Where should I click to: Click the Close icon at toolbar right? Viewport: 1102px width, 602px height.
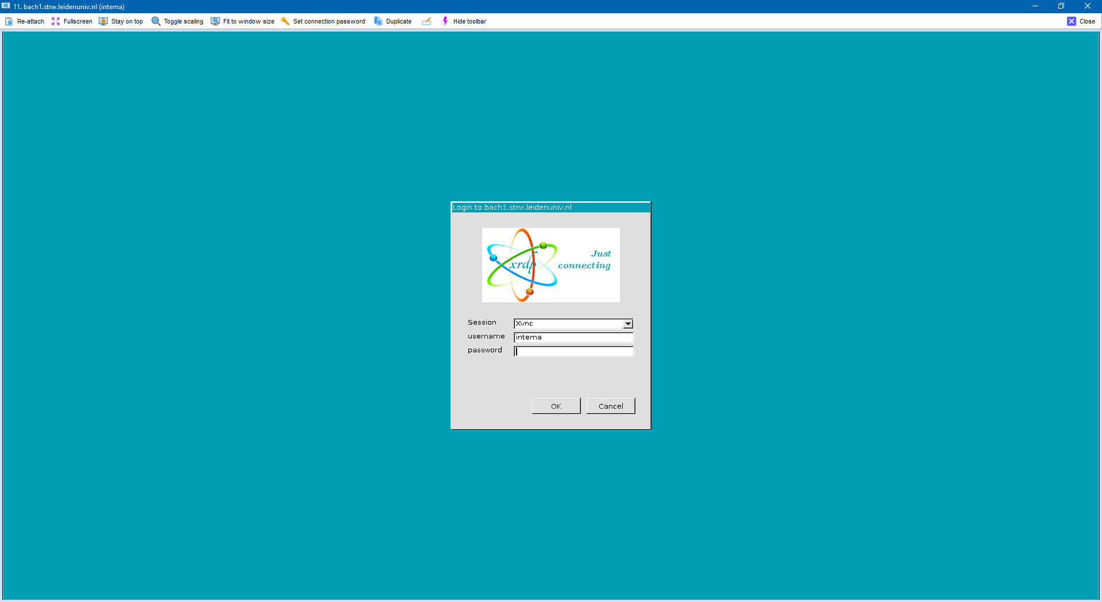pos(1072,21)
